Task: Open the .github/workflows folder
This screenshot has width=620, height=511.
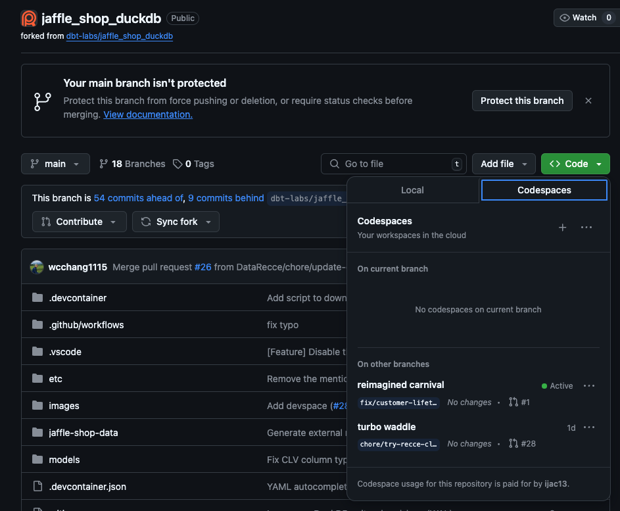Action: pos(86,325)
